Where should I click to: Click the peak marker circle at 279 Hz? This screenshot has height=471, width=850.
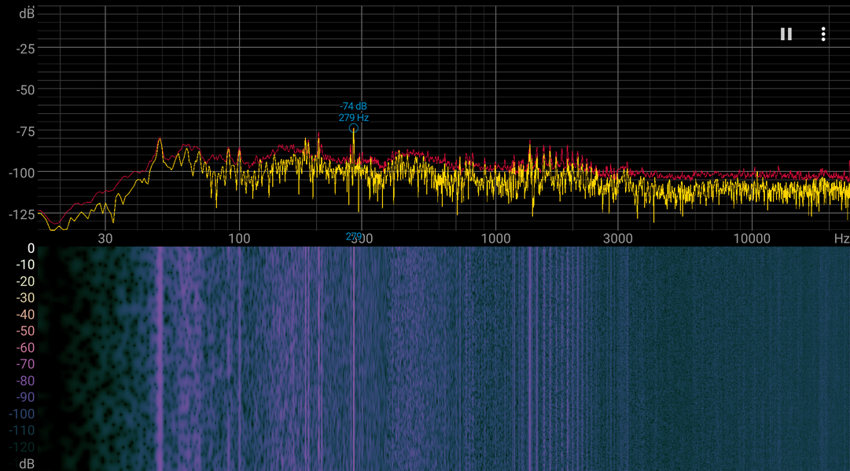coord(353,128)
